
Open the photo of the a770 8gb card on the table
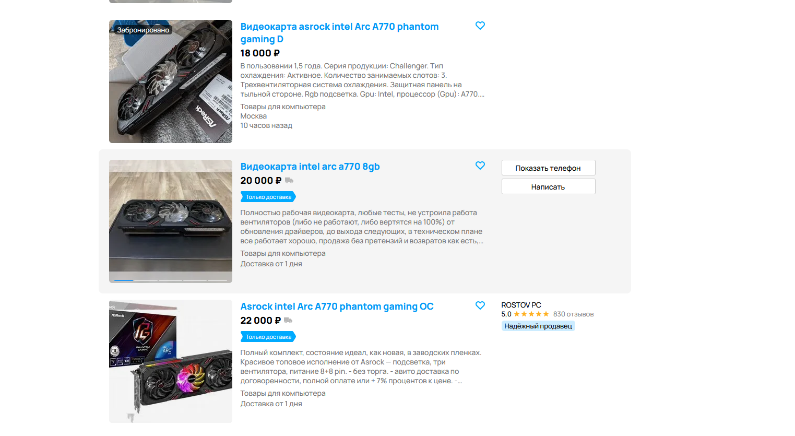171,221
